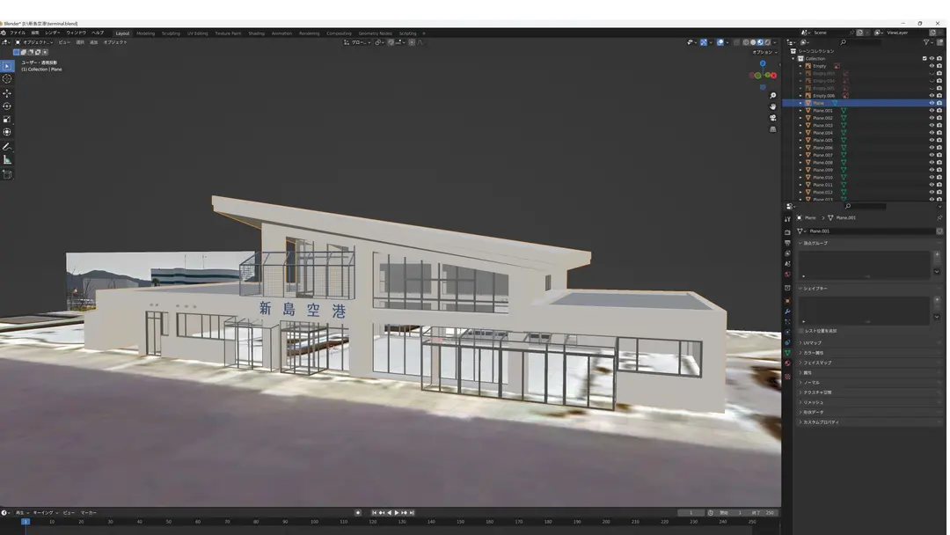Hide Plane.001 in viewport via eye icon
This screenshot has height=535, width=950.
(932, 110)
